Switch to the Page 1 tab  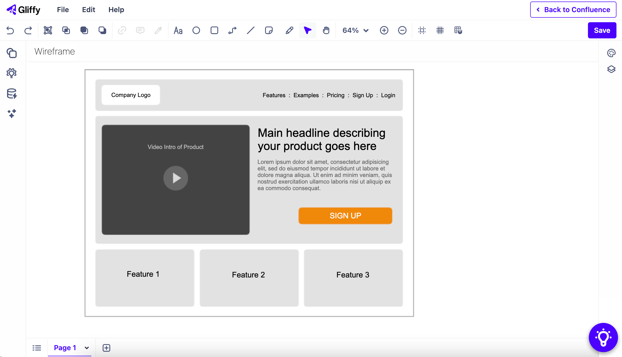pyautogui.click(x=65, y=348)
